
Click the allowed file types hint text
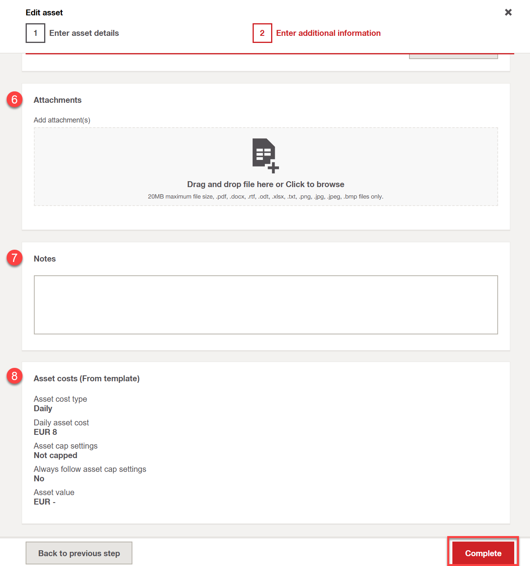pyautogui.click(x=265, y=197)
